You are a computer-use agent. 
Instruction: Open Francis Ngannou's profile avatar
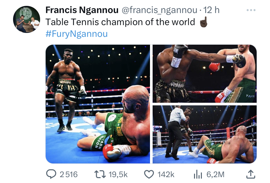pos(26,19)
